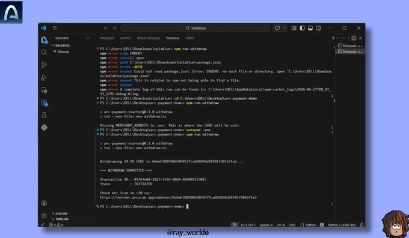Open the chat dropdown arrow next to Copilot
This screenshot has height=238, width=409.
click(x=284, y=28)
